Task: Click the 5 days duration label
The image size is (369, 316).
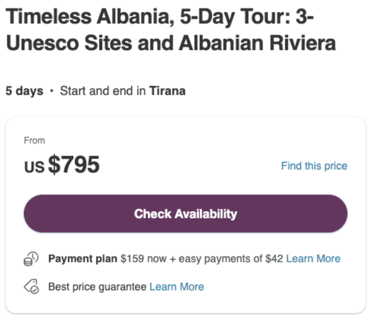Action: 25,91
